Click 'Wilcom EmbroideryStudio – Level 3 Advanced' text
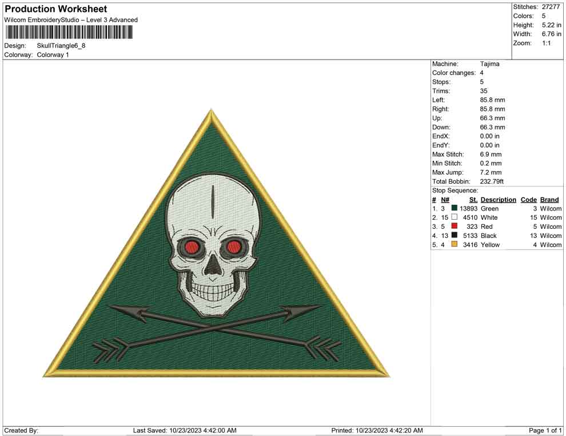 (71, 20)
